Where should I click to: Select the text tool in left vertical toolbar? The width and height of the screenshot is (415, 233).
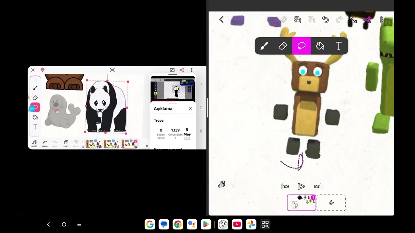pyautogui.click(x=35, y=127)
